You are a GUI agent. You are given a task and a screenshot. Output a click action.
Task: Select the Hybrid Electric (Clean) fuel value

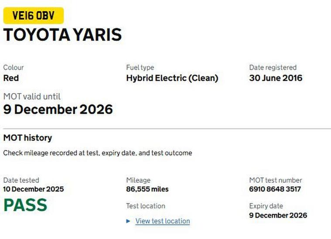coord(172,78)
